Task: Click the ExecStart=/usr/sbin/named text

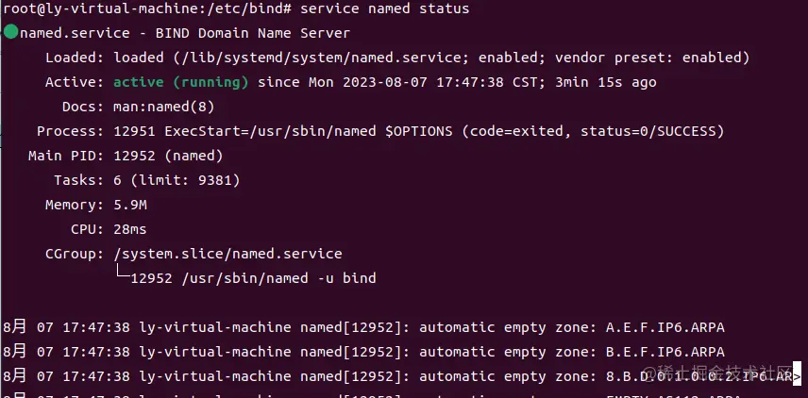Action: coord(270,132)
